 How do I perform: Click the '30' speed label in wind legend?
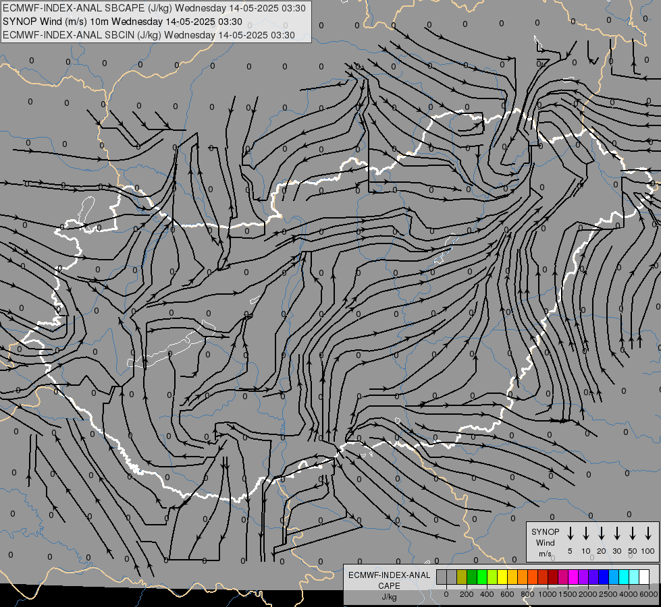(616, 551)
